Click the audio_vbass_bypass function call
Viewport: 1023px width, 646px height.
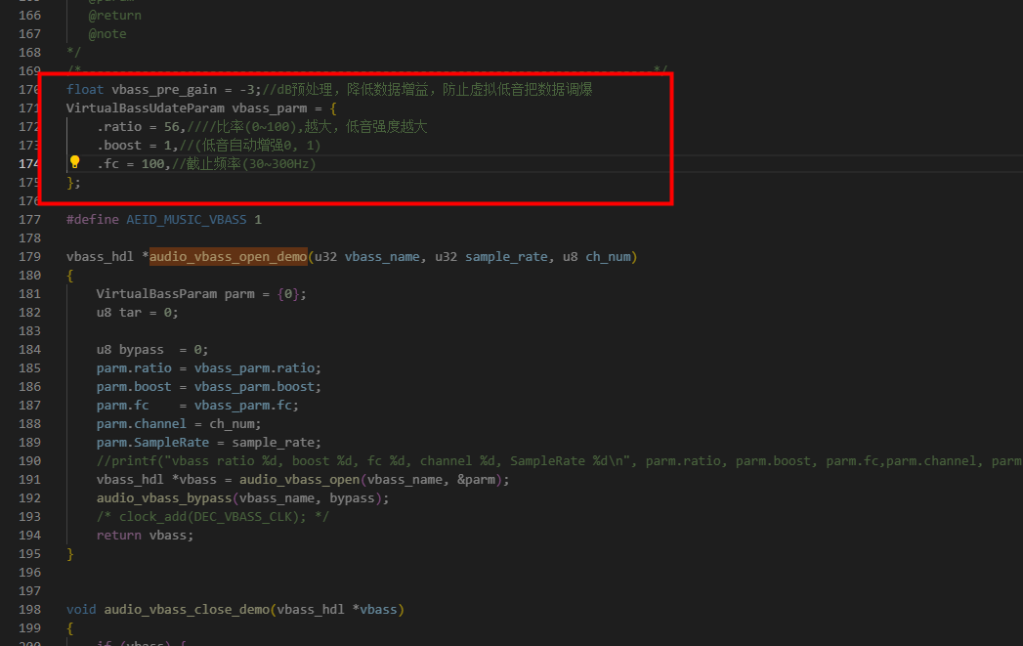coord(164,497)
